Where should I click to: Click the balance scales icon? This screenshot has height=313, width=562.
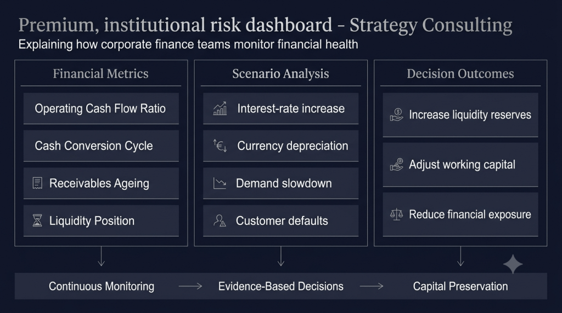[x=396, y=215]
